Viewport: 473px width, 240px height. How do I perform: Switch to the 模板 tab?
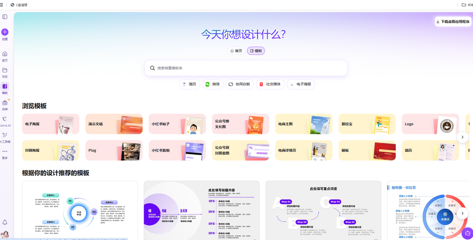[256, 51]
